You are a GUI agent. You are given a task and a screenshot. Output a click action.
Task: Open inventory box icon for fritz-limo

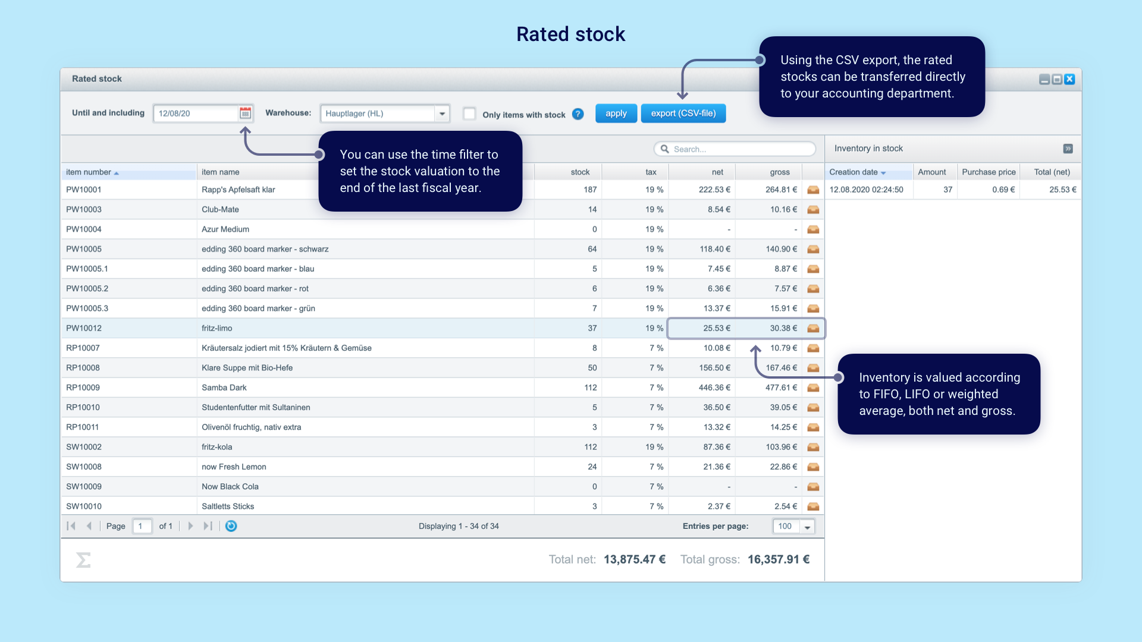pyautogui.click(x=813, y=328)
